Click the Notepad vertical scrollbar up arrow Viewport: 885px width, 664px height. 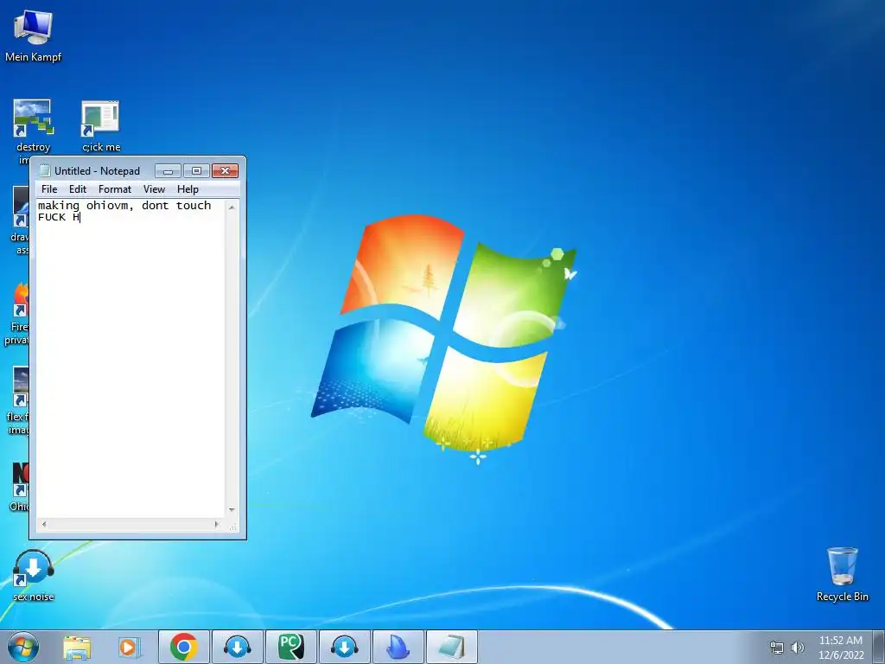(232, 207)
